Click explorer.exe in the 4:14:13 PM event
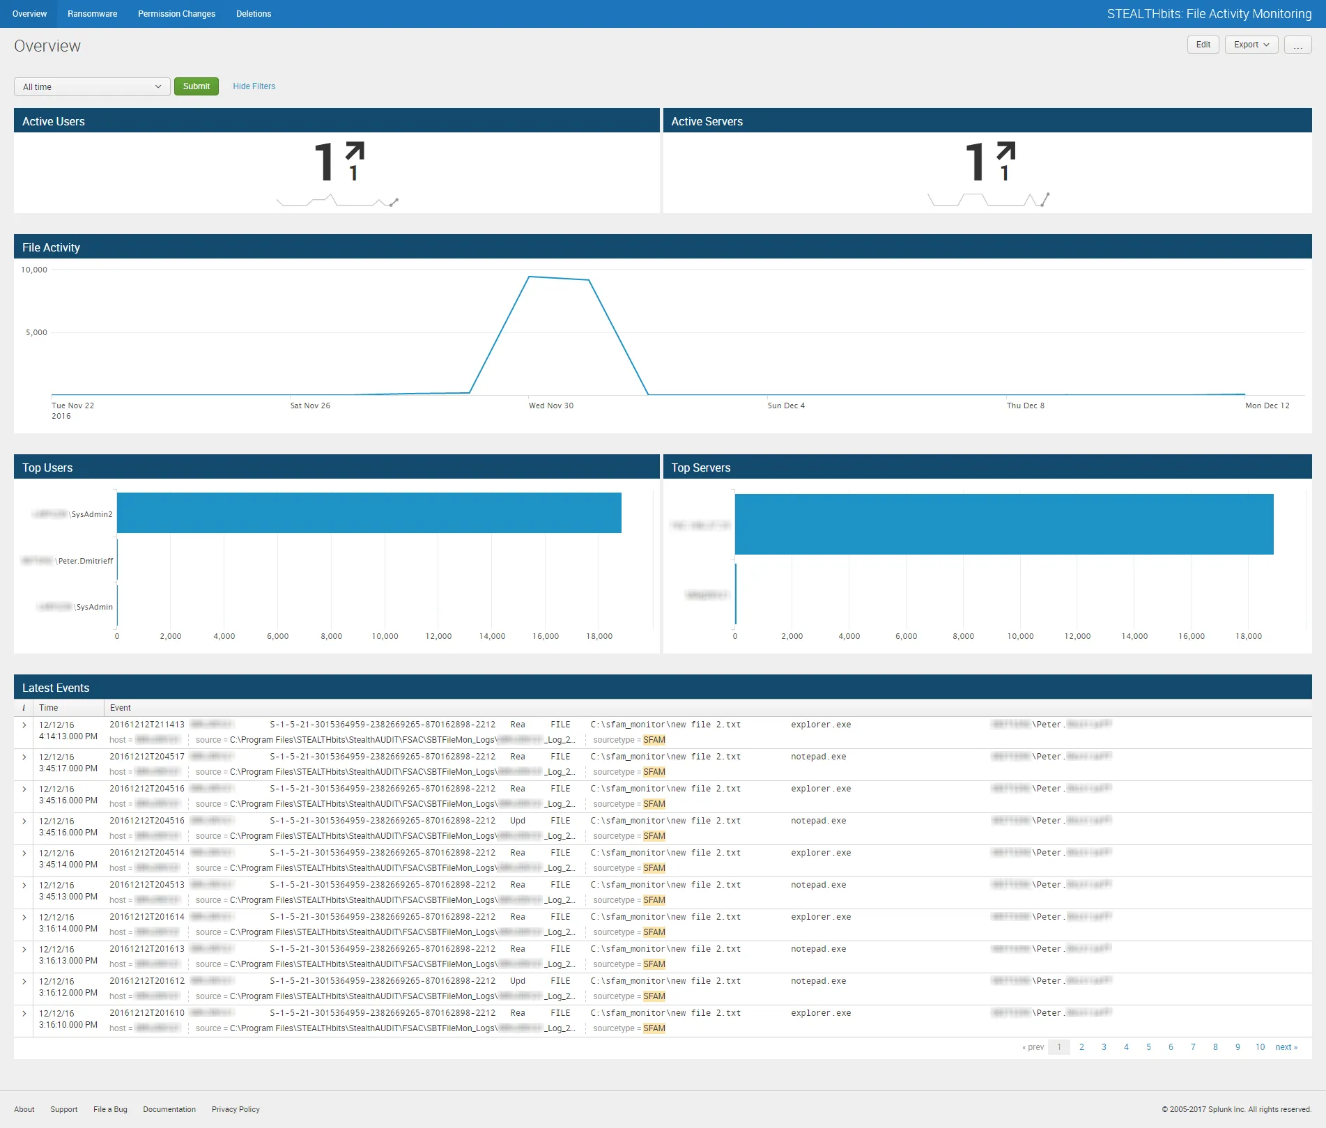 [821, 725]
